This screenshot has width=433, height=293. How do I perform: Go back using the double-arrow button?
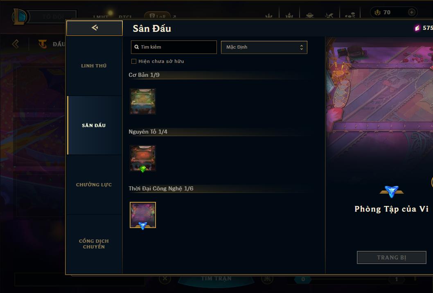(x=95, y=28)
